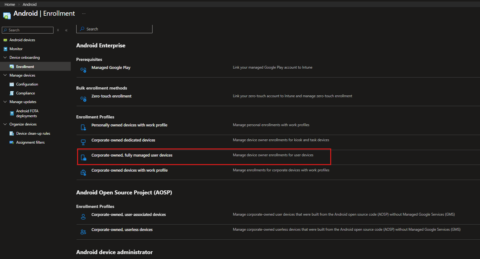The width and height of the screenshot is (480, 259).
Task: Click the Assignment filters icon
Action: (x=12, y=142)
